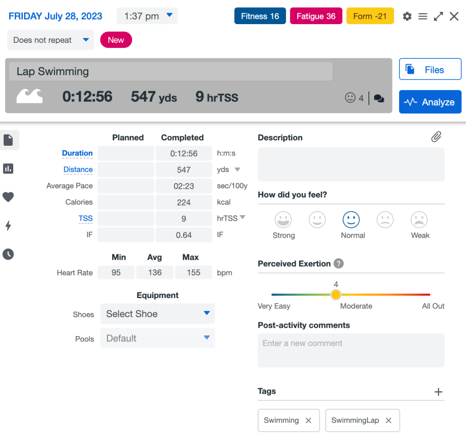Viewport: 466px width, 433px height.
Task: Select the Normal feeling face
Action: point(351,221)
